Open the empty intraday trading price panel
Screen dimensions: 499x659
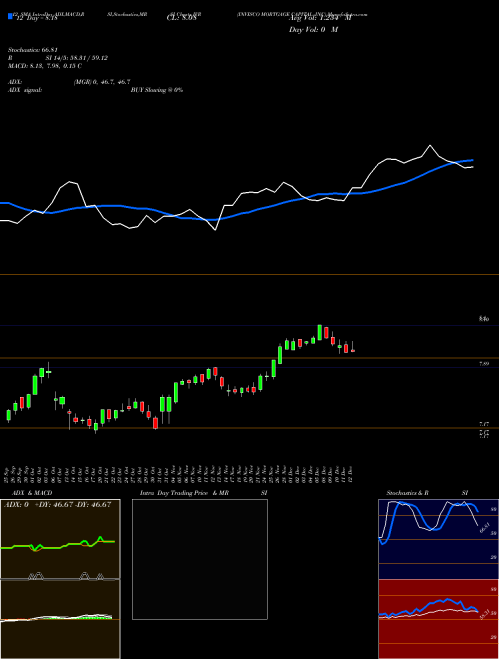(x=200, y=559)
